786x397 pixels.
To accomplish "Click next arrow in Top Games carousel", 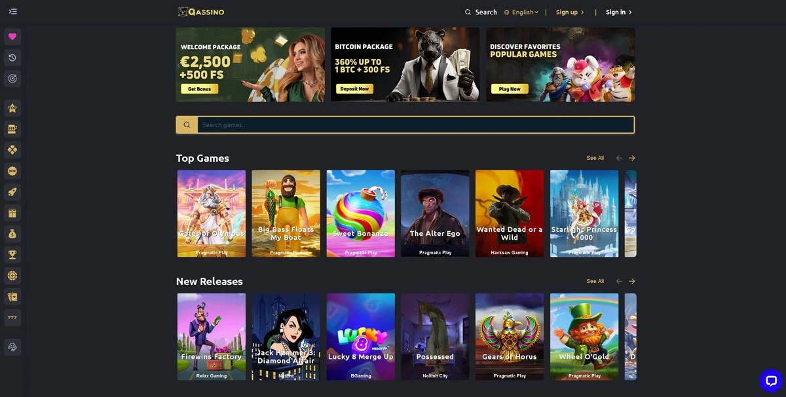I will (x=631, y=158).
